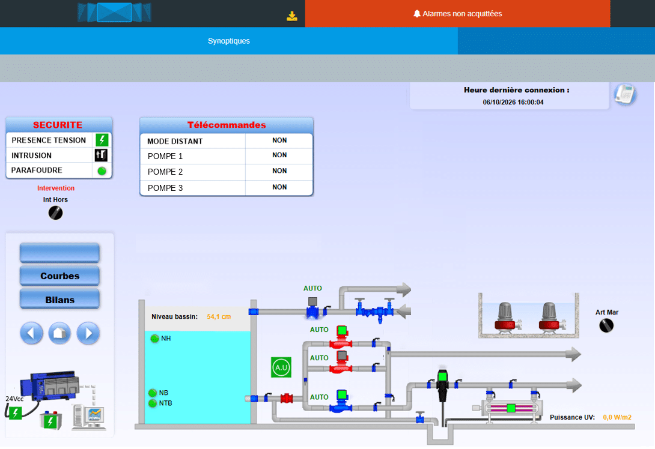655x449 pixels.
Task: Click the PRESENCE TENSION lightning indicator
Action: click(x=102, y=140)
